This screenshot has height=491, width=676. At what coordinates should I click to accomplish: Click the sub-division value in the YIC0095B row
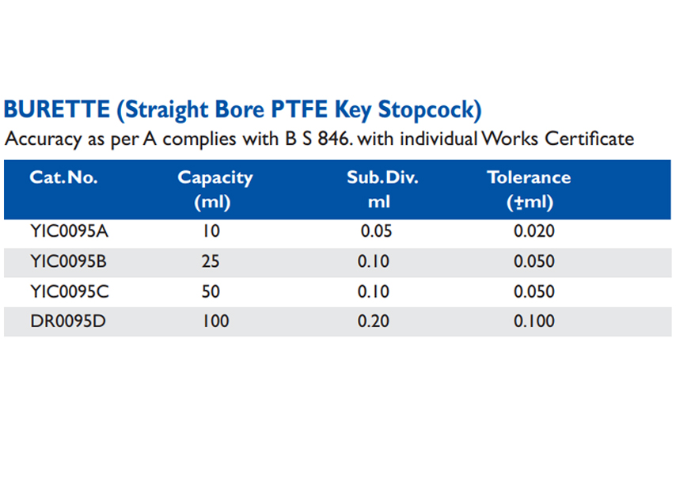[374, 261]
